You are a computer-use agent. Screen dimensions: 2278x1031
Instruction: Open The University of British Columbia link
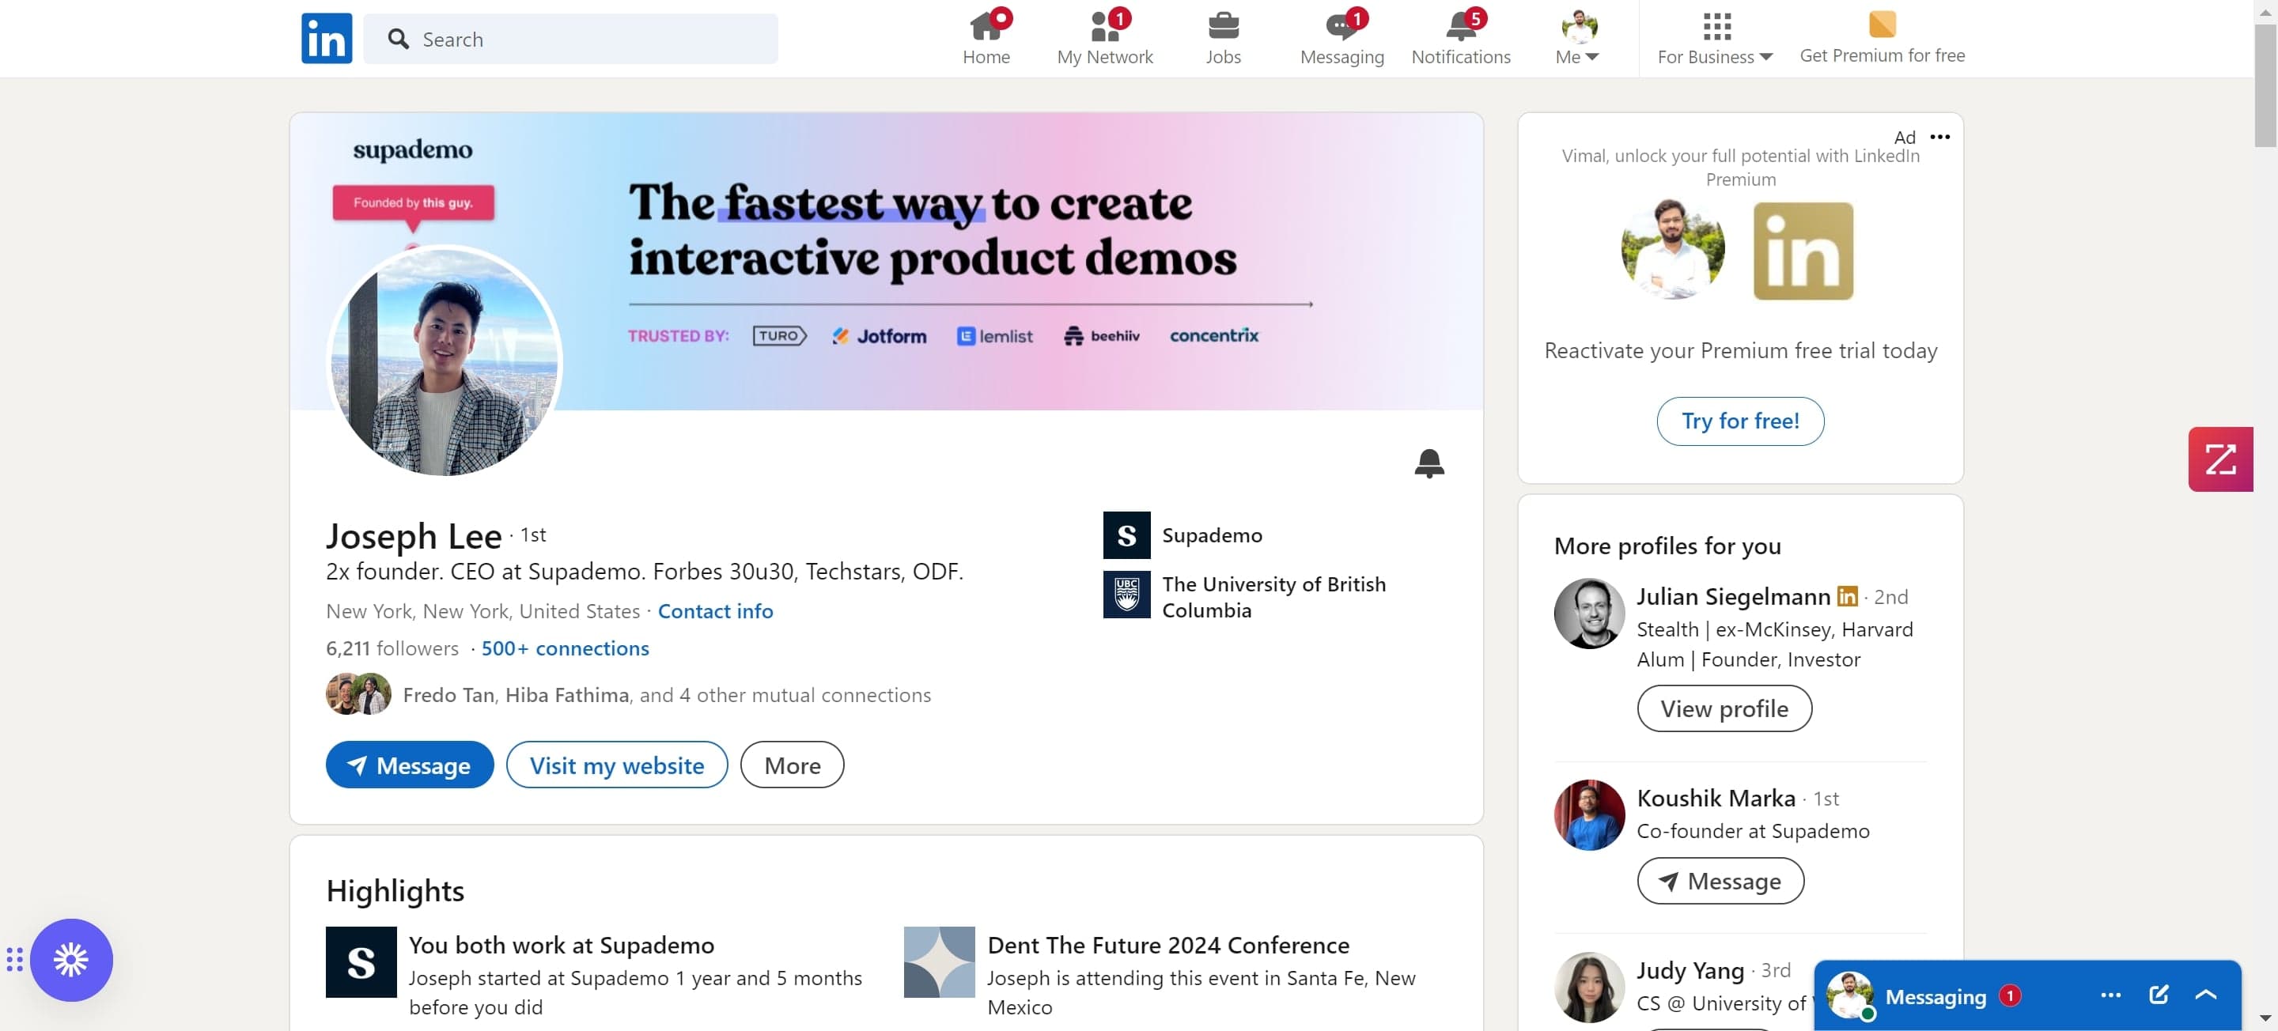click(1273, 597)
